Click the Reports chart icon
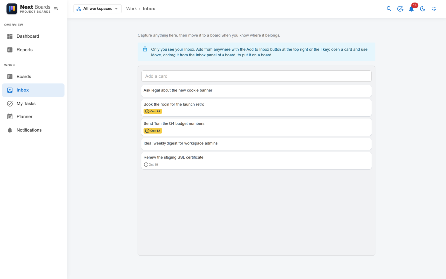The height and width of the screenshot is (279, 446). coord(10,50)
